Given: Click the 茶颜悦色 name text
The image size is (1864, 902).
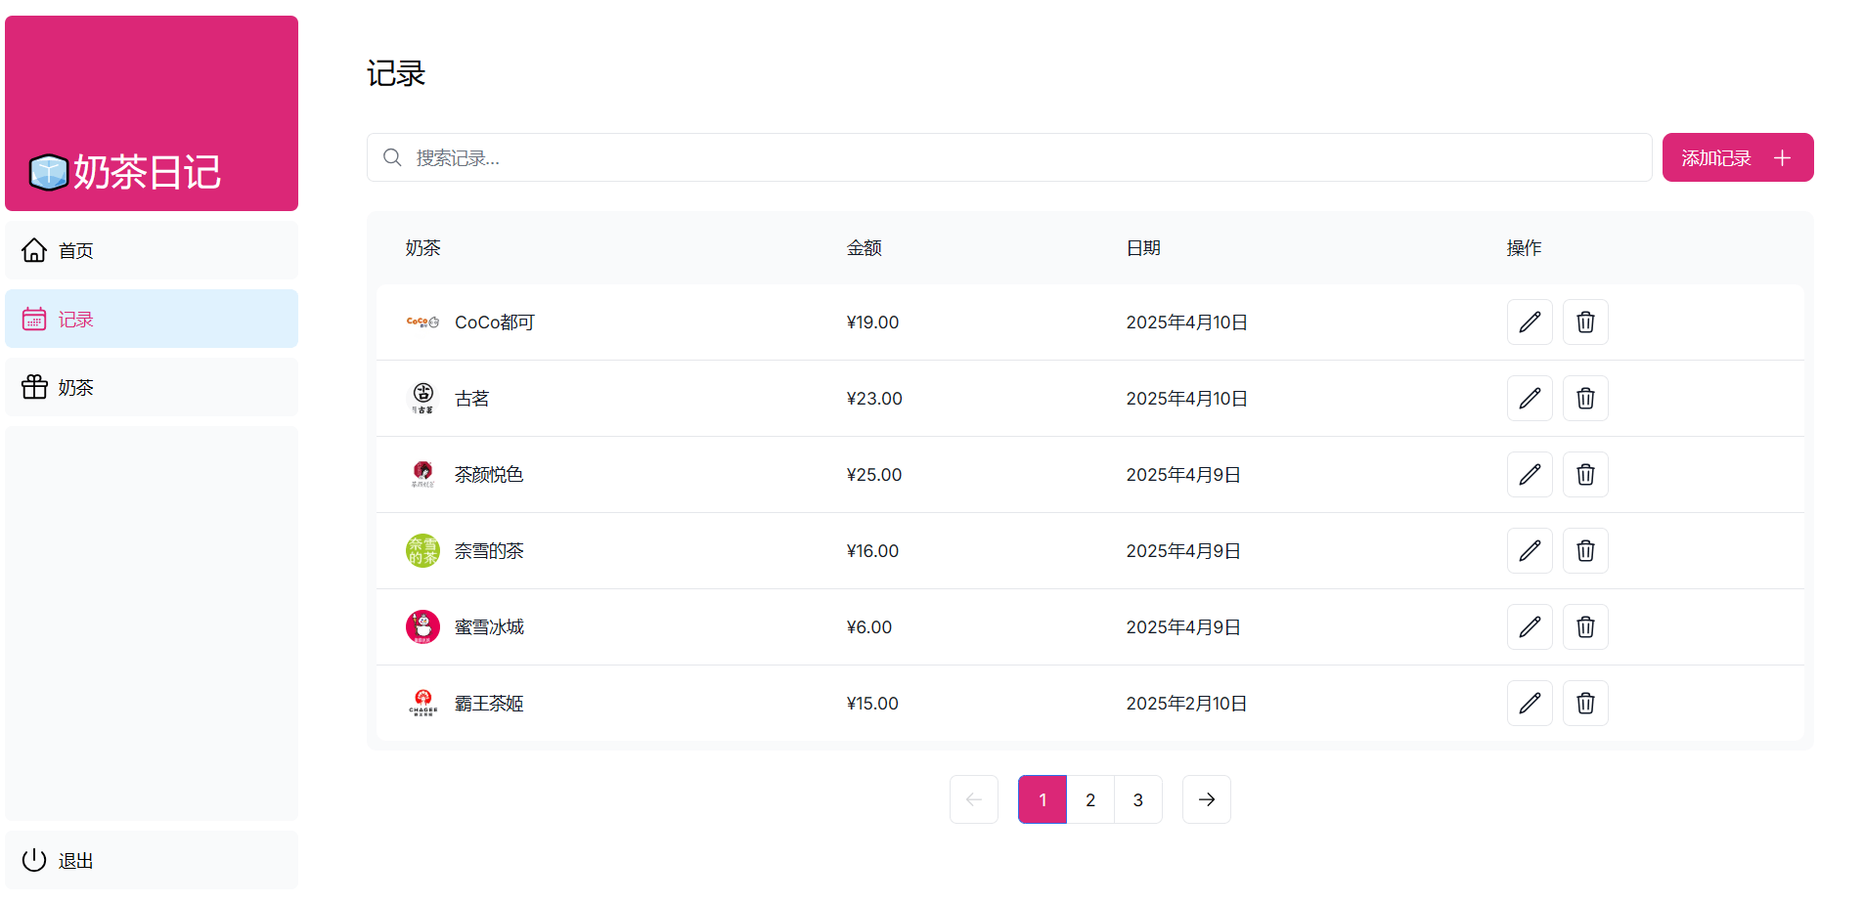Looking at the screenshot, I should click(489, 474).
